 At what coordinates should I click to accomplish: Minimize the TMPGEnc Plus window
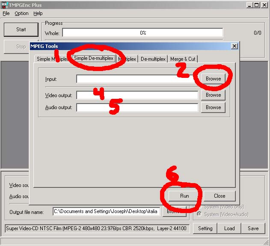click(249, 5)
